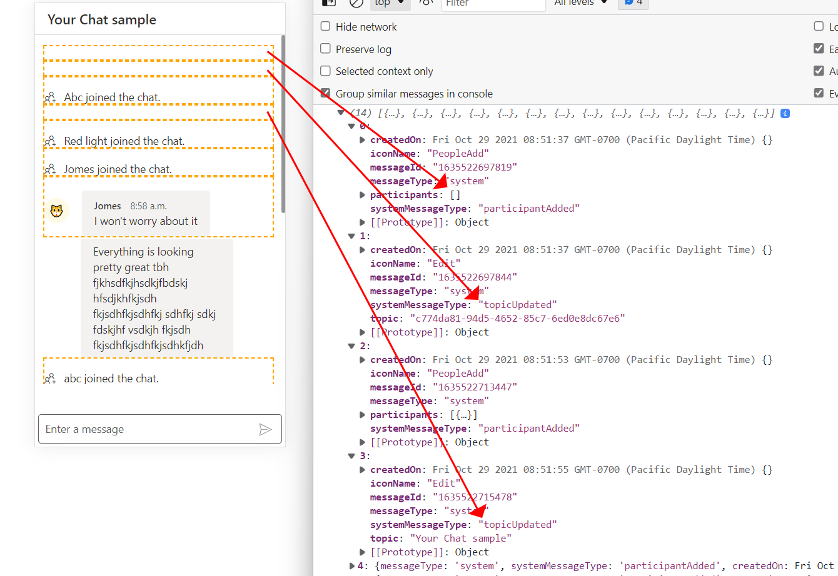
Task: Uncheck Group similar messages in console
Action: tap(325, 93)
